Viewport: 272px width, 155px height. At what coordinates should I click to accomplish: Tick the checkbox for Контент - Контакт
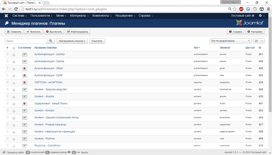[x=14, y=111]
